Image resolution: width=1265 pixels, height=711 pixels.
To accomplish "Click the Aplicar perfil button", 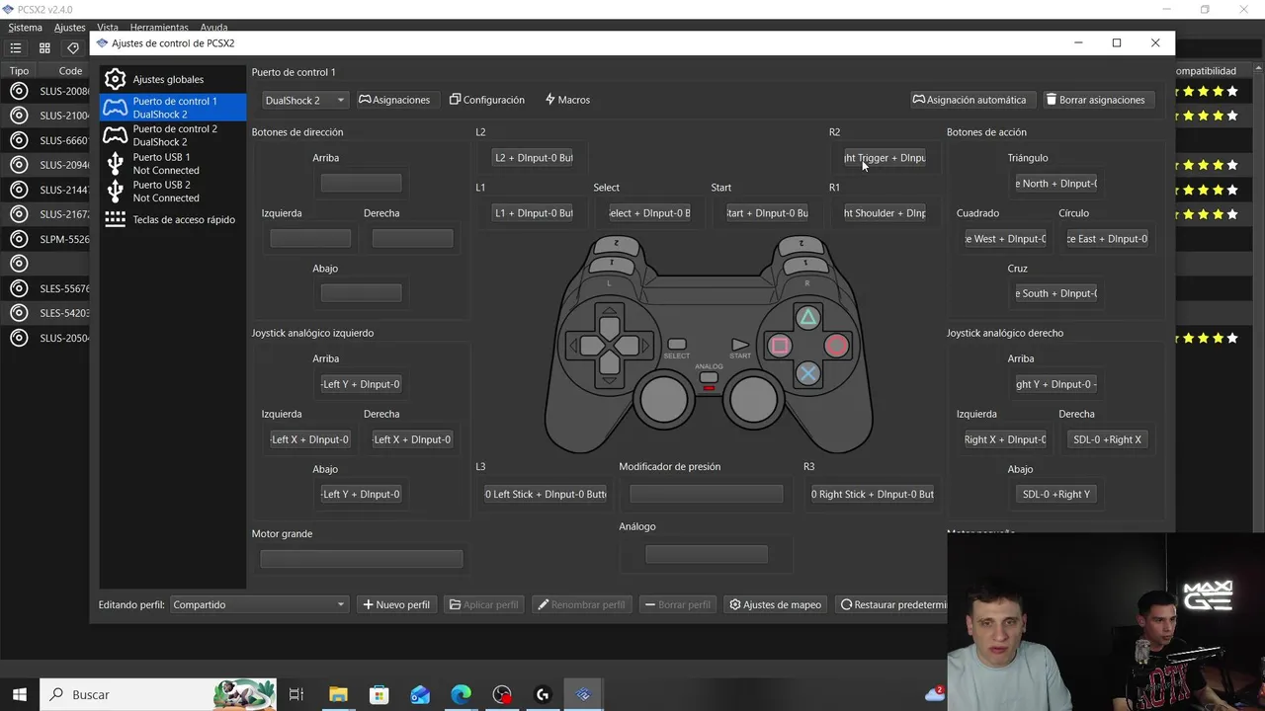I will pyautogui.click(x=483, y=604).
